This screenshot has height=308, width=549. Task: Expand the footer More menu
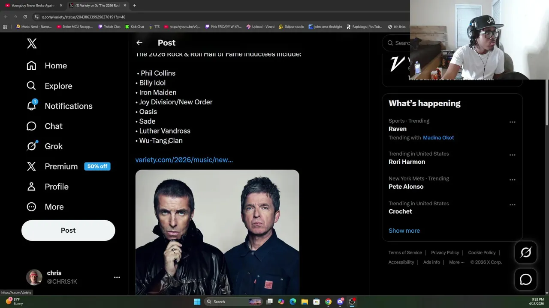(456, 262)
